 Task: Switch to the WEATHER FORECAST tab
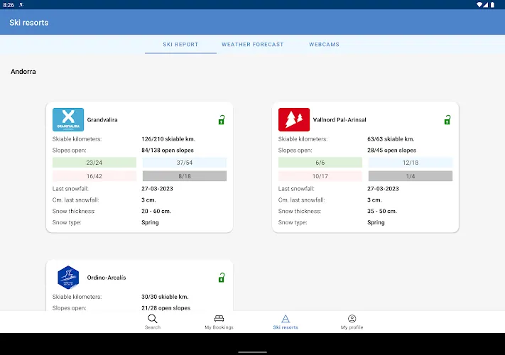(253, 45)
